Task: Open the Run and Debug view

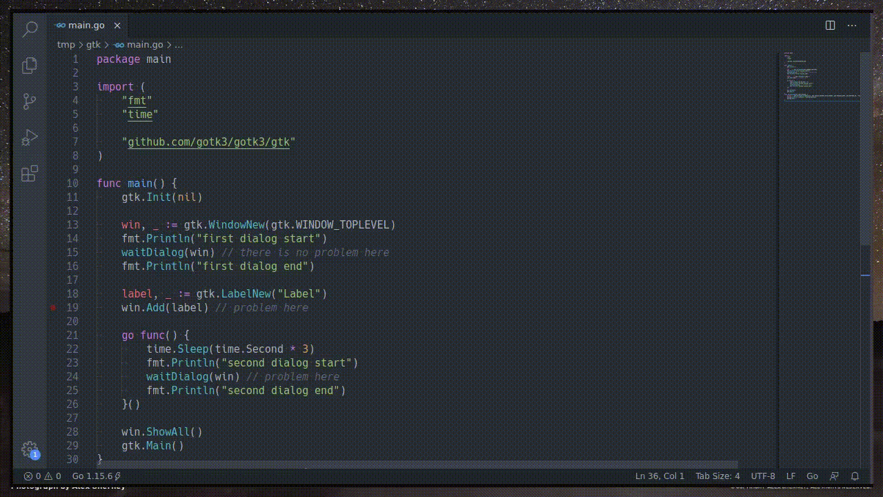Action: [30, 137]
